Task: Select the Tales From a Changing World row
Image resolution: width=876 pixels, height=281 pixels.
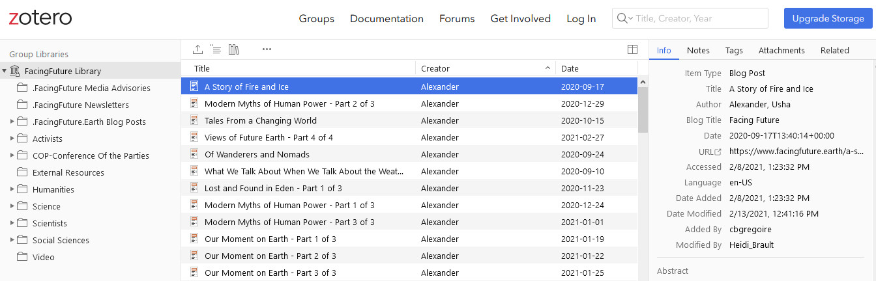Action: click(x=409, y=120)
